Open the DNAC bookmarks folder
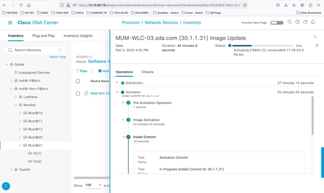Image resolution: width=324 pixels, height=193 pixels. pyautogui.click(x=43, y=13)
